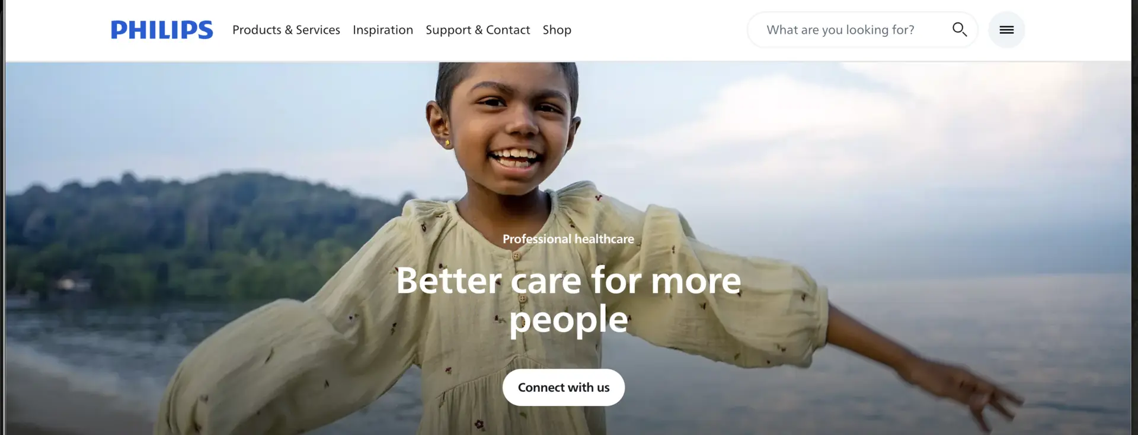Select the Inspiration menu item
The image size is (1138, 435).
[x=383, y=30]
